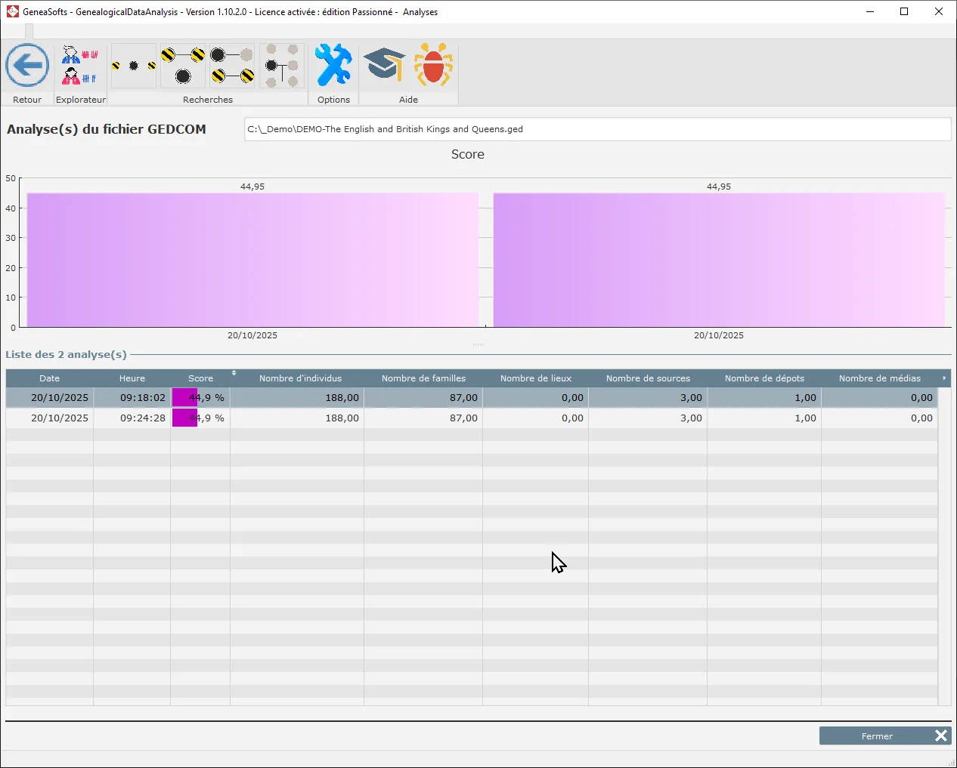Click the graduation cap help icon
Viewport: 957px width, 768px height.
click(x=385, y=66)
